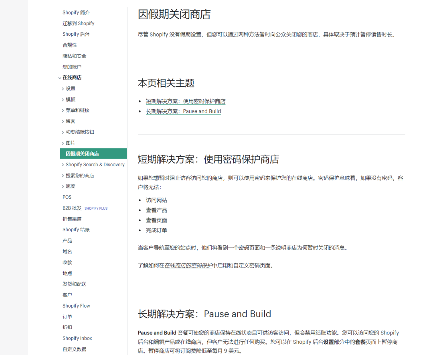
Task: Expand the 动态结账按钮 submenu chevron
Action: pos(63,132)
